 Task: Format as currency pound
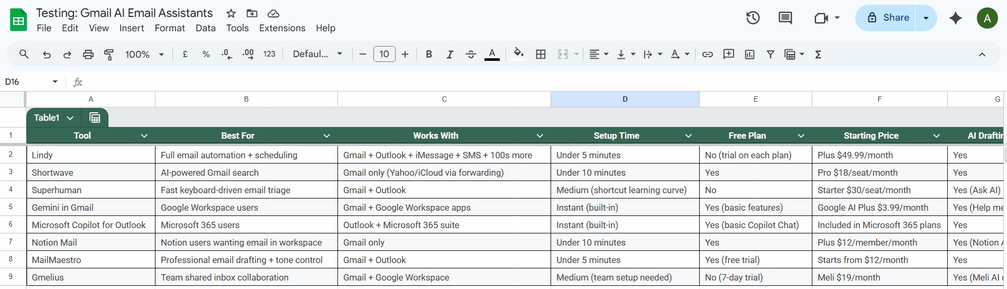coord(185,54)
